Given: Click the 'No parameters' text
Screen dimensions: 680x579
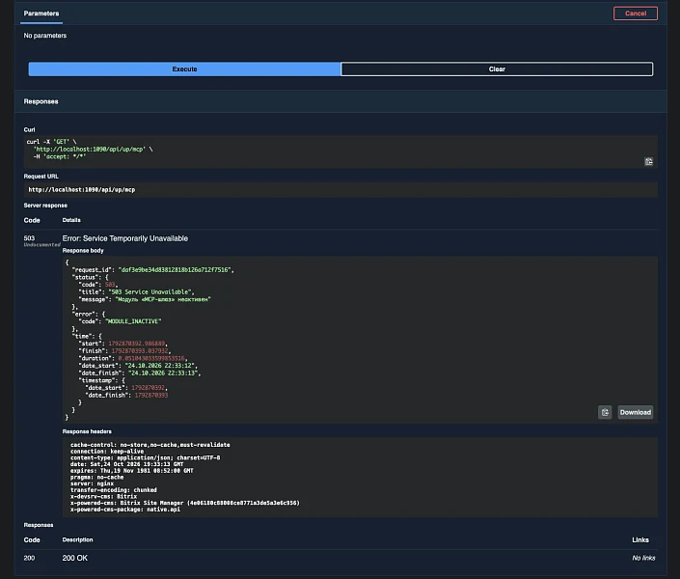Looking at the screenshot, I should [45, 36].
